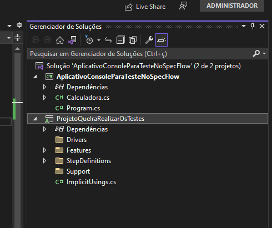
Task: Expand the Features folder
Action: 44,150
